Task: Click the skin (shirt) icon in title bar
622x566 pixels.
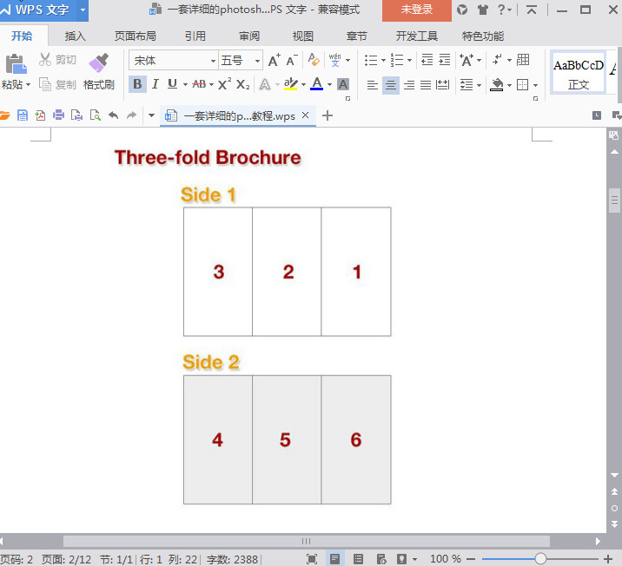Action: (x=482, y=10)
